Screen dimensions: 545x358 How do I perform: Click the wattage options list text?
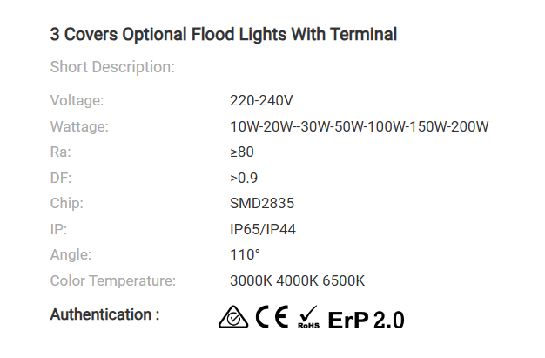tap(360, 126)
